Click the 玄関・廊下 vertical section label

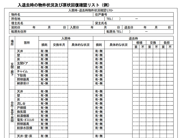12,69
